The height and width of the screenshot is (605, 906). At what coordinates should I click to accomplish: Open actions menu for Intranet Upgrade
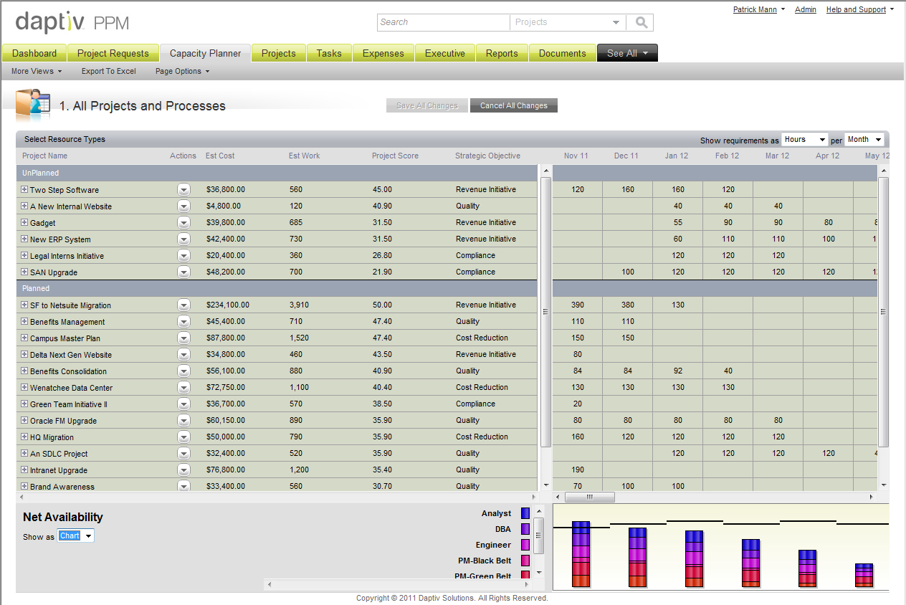click(184, 470)
